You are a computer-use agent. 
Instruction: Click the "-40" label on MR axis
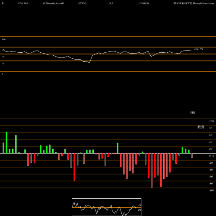tap(211, 170)
